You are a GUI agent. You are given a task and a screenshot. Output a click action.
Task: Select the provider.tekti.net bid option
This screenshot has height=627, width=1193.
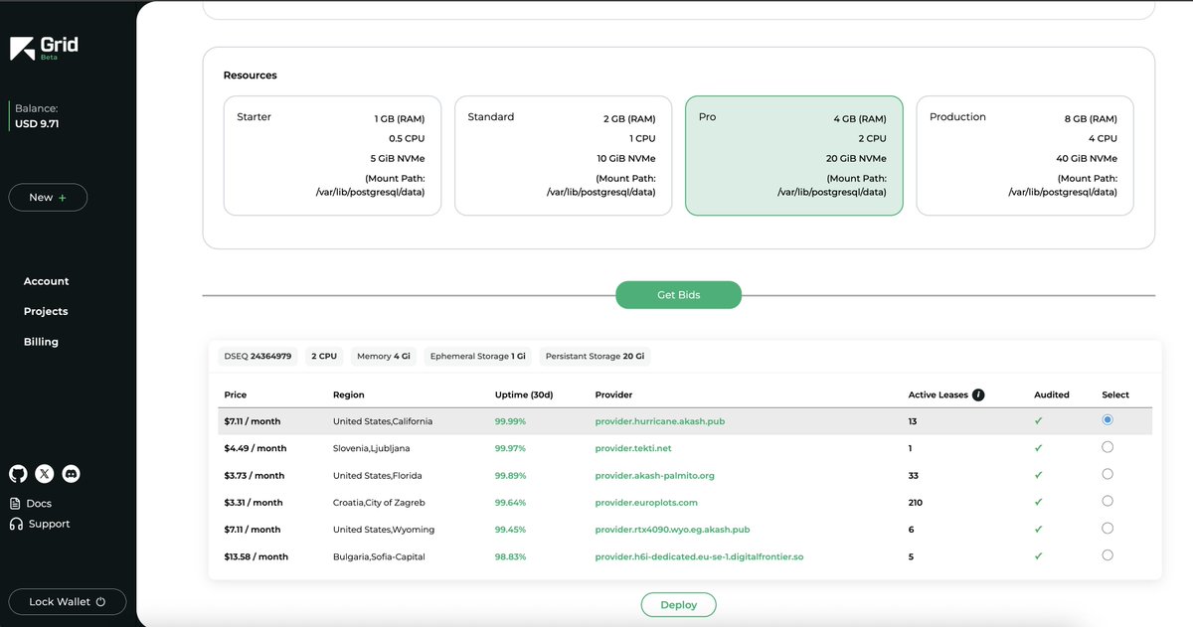tap(1108, 447)
